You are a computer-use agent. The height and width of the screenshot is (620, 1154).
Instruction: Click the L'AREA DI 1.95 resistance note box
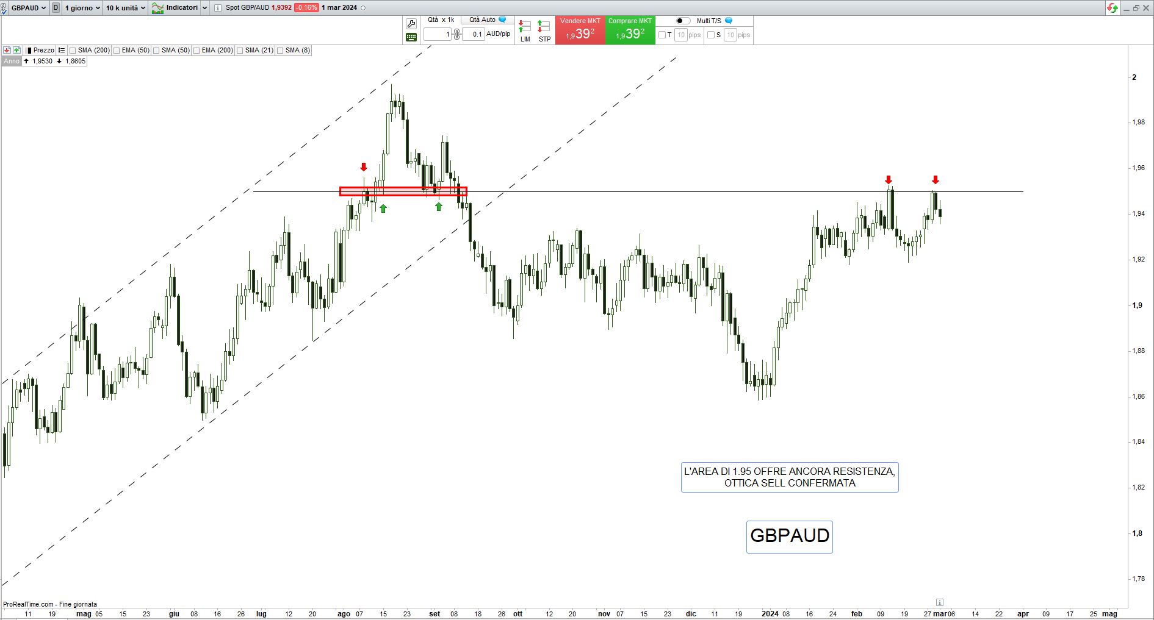coord(790,477)
